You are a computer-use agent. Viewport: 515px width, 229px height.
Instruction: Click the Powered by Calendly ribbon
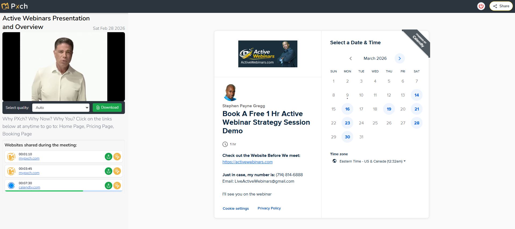(419, 41)
